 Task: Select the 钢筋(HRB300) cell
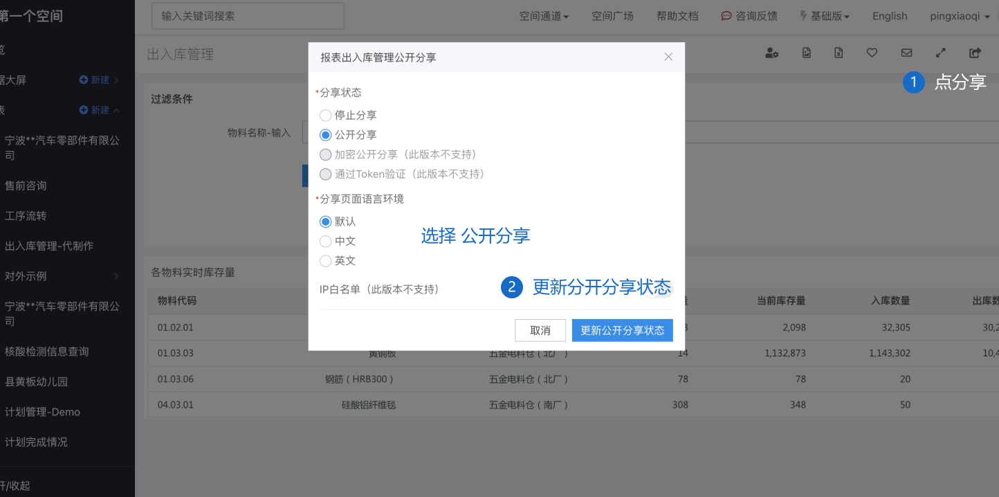click(x=360, y=379)
